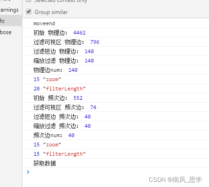Click the 获取数据 log line

tap(116, 163)
